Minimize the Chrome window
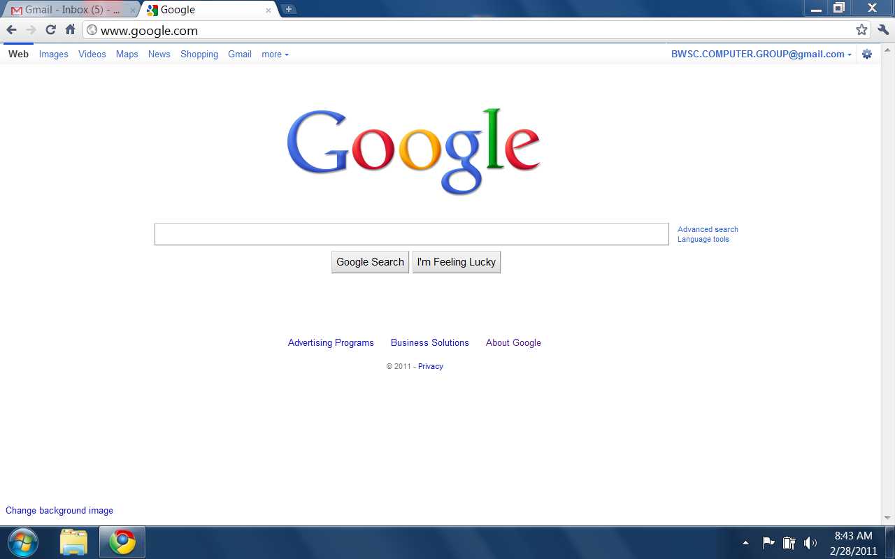895x559 pixels. point(816,8)
